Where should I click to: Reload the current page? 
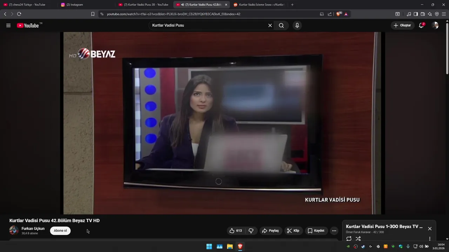coord(19,14)
